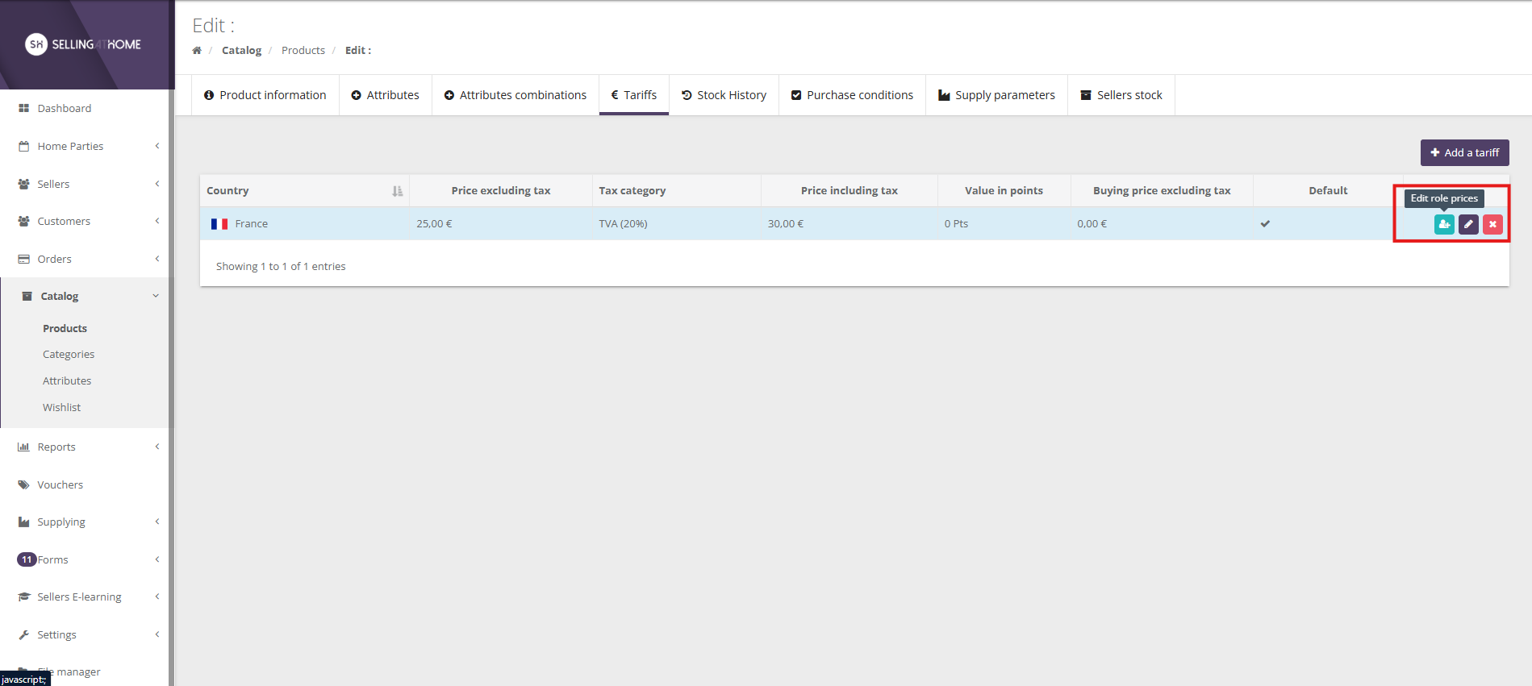The width and height of the screenshot is (1532, 686).
Task: Sort table by Country column icon
Action: pyautogui.click(x=397, y=191)
